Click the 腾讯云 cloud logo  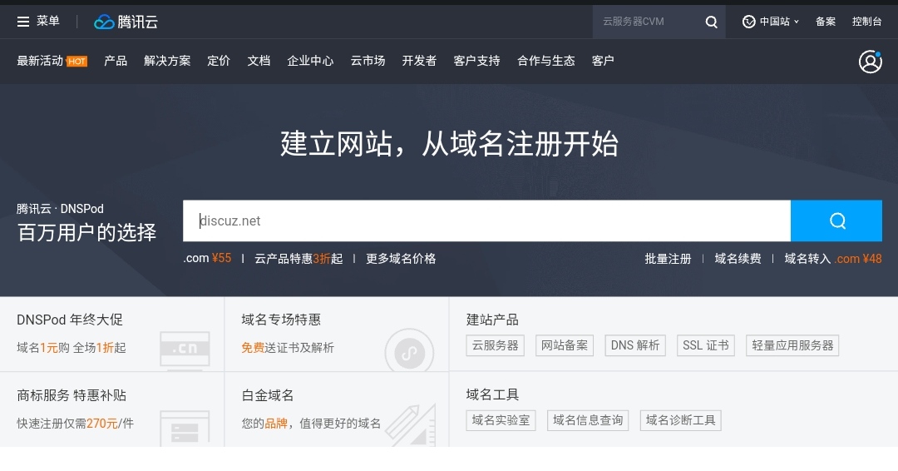pos(126,22)
